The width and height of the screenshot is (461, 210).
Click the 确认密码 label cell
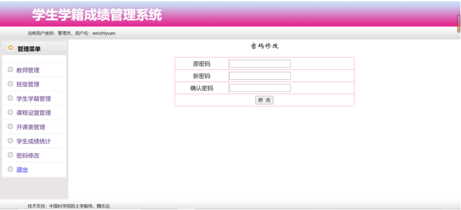tap(202, 88)
